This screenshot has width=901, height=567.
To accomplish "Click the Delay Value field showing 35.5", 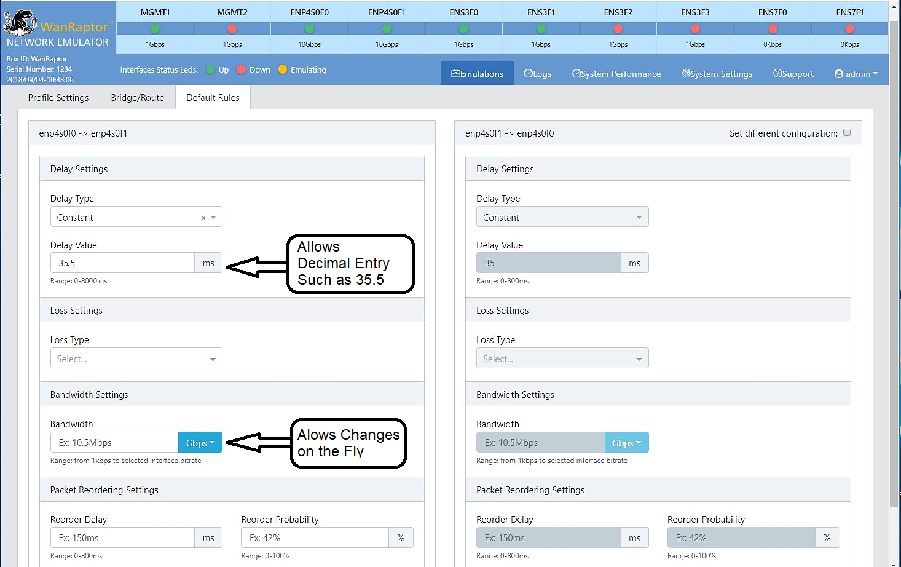I will (122, 263).
